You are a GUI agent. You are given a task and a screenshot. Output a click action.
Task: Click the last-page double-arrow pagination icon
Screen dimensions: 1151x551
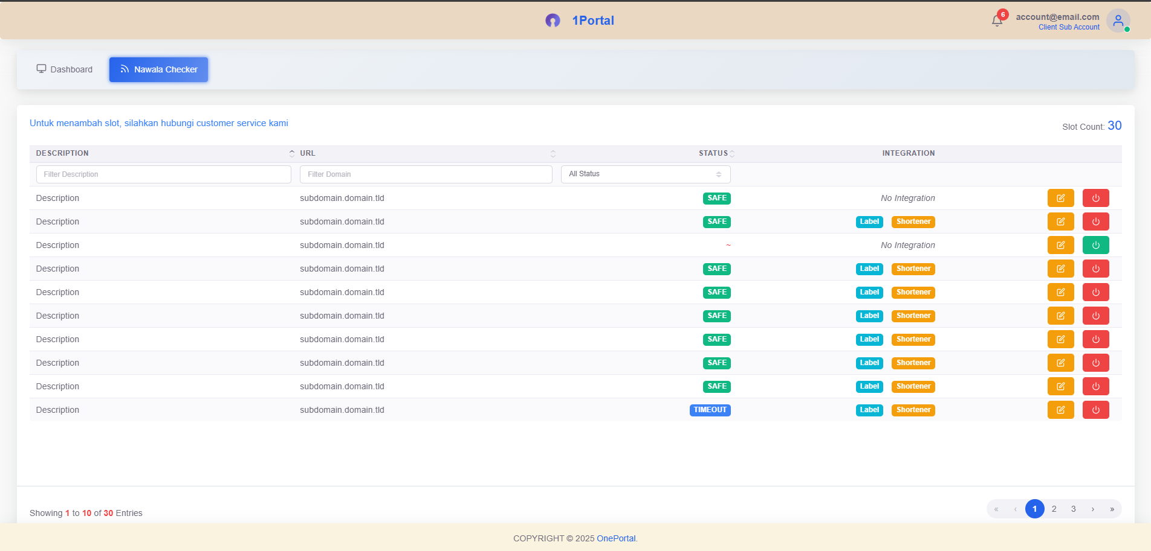(x=1112, y=509)
